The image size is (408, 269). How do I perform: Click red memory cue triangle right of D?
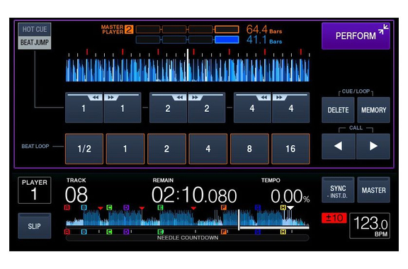tap(142, 208)
